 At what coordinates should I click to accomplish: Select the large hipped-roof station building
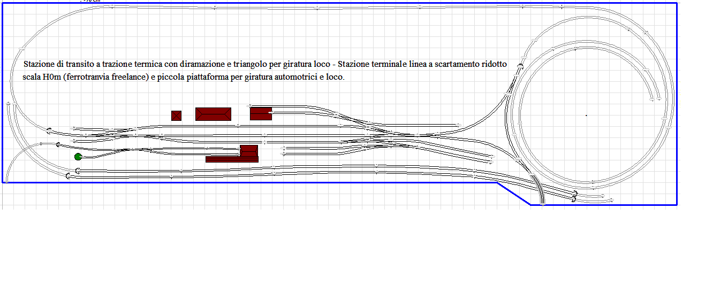[213, 114]
